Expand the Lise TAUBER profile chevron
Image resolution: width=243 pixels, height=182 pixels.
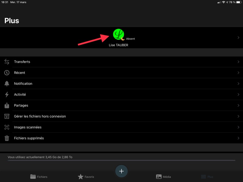(238, 38)
